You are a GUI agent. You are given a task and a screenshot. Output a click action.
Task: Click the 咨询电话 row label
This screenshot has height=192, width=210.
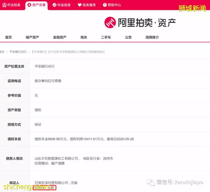tap(14, 81)
